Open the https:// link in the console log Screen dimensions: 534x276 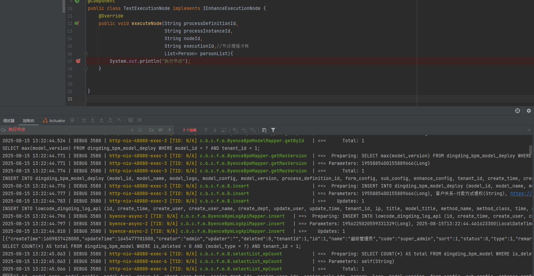tap(521, 193)
